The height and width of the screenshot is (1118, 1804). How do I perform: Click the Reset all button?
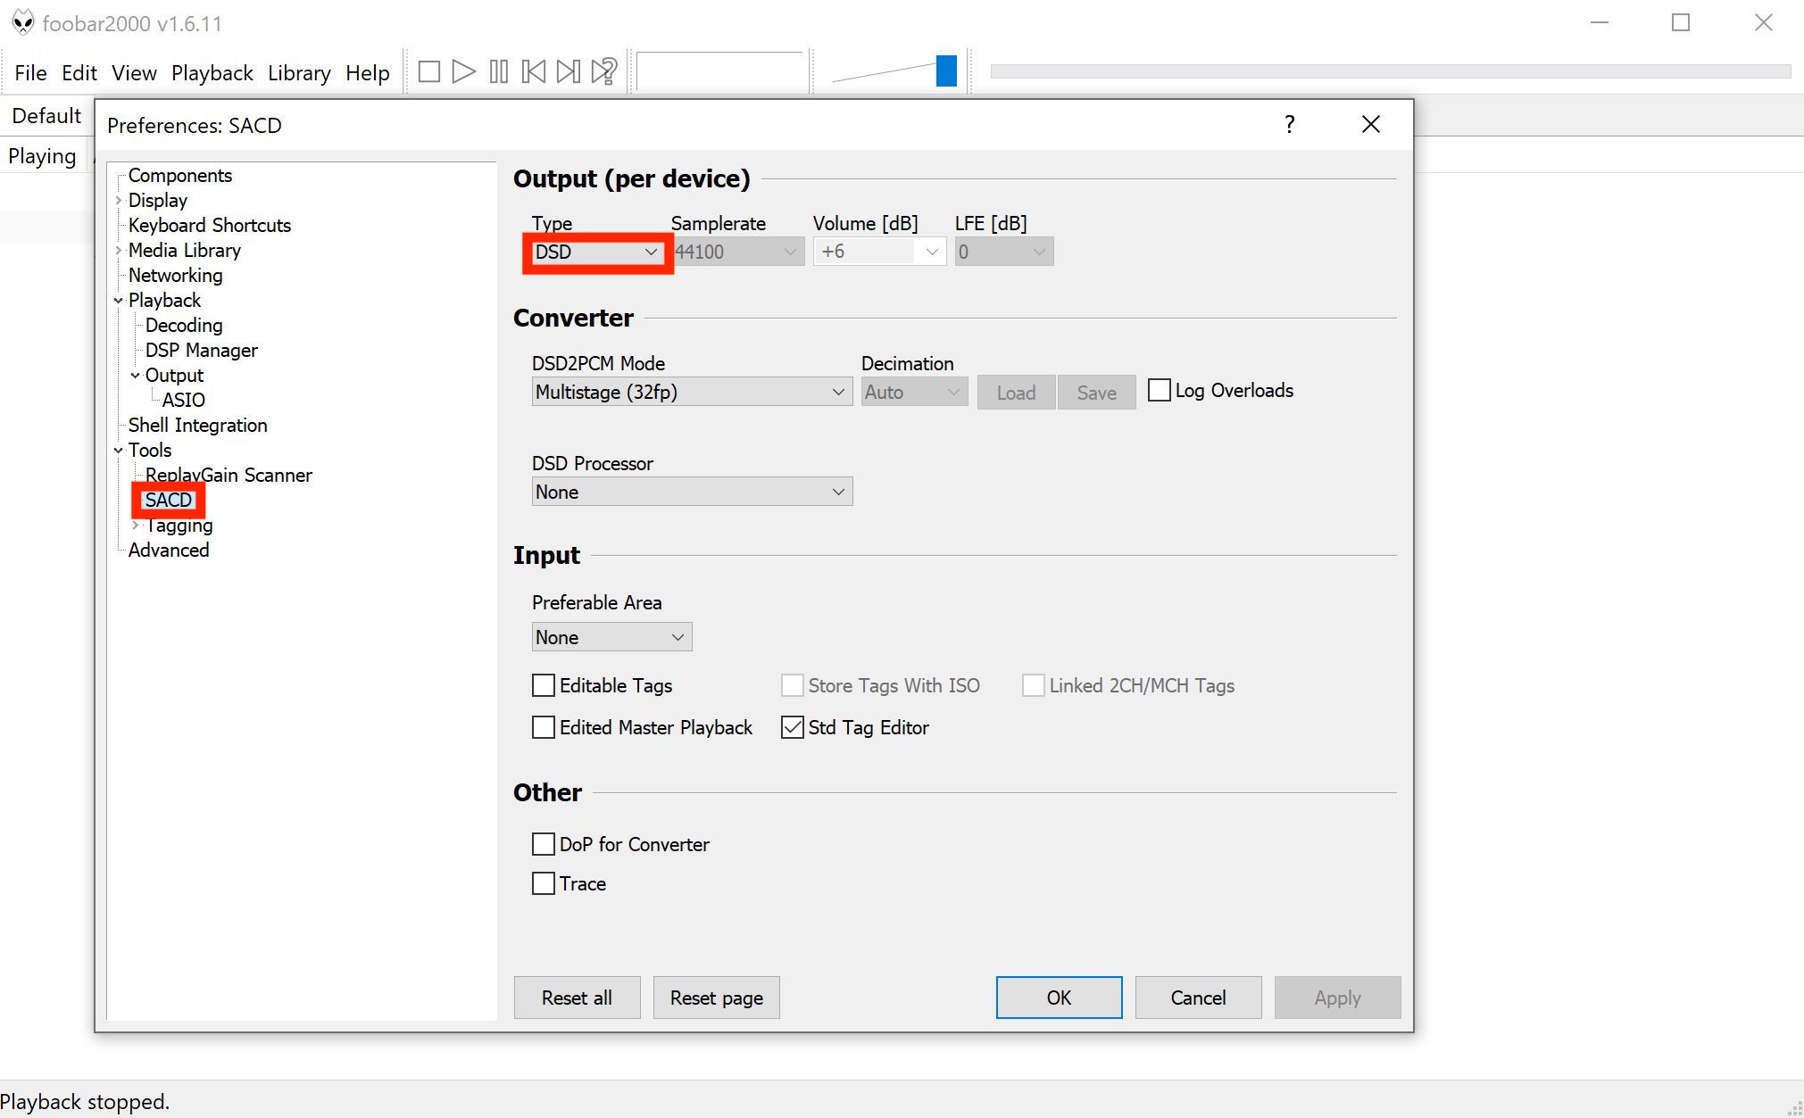point(577,998)
